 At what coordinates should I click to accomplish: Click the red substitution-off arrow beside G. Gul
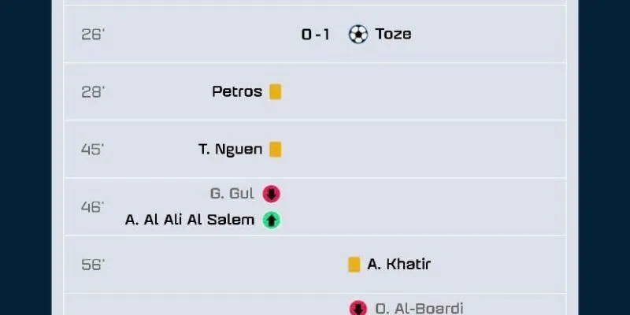[x=271, y=194]
